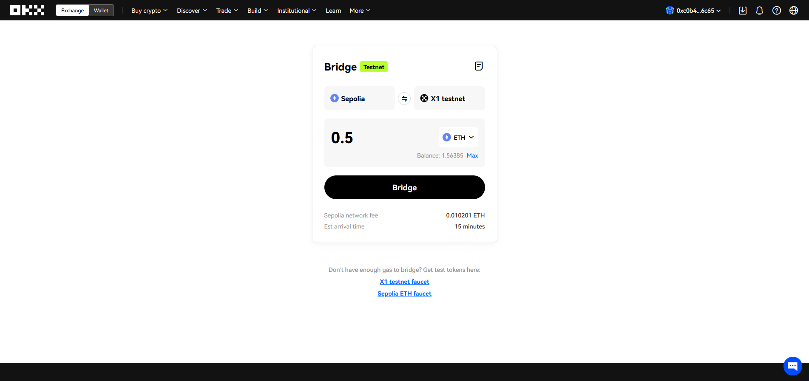The height and width of the screenshot is (381, 809).
Task: Open the support chat bubble
Action: [792, 366]
